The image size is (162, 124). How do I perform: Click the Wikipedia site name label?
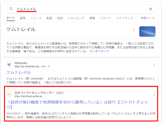21,63
